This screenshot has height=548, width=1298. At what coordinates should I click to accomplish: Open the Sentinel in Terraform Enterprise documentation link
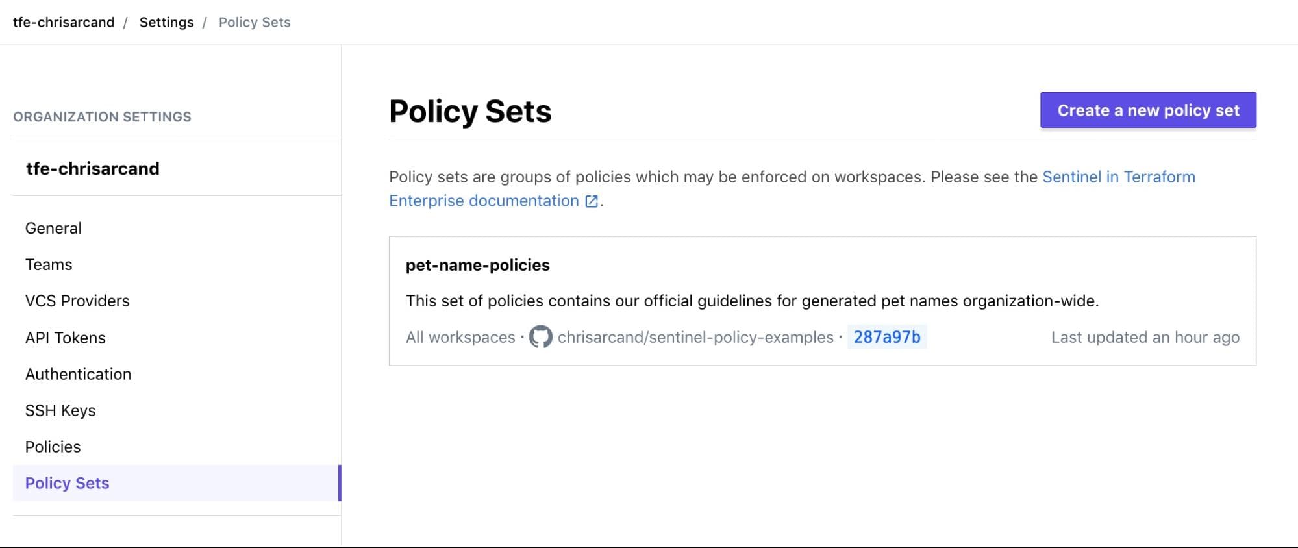(x=1117, y=177)
